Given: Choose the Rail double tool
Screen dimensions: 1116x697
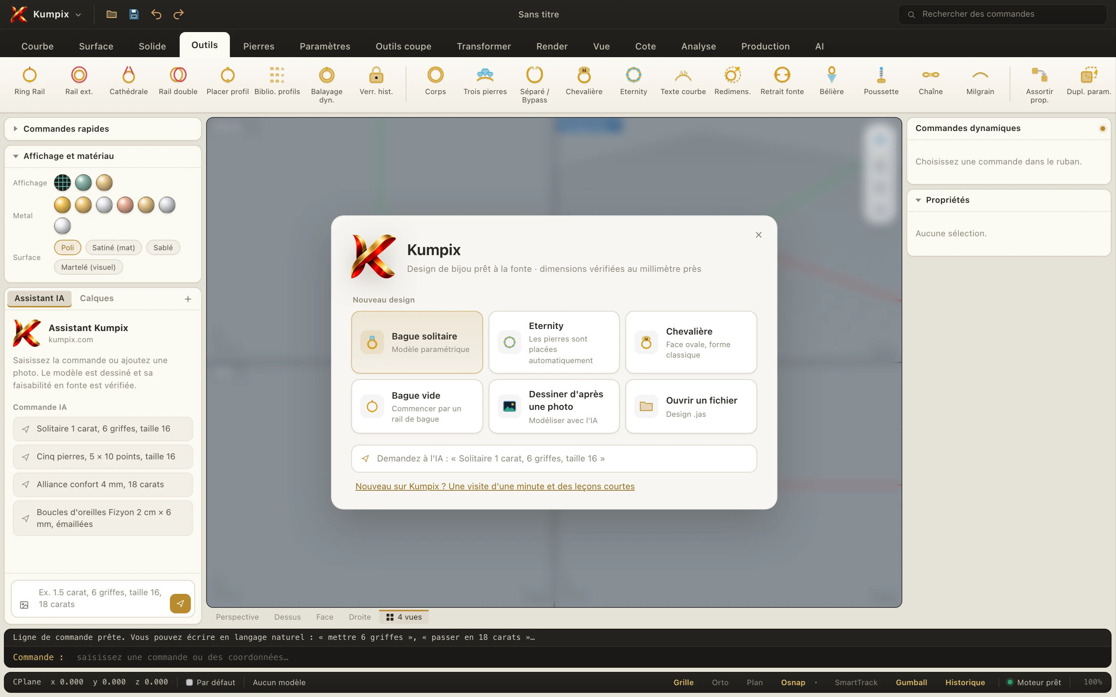Looking at the screenshot, I should coord(178,81).
